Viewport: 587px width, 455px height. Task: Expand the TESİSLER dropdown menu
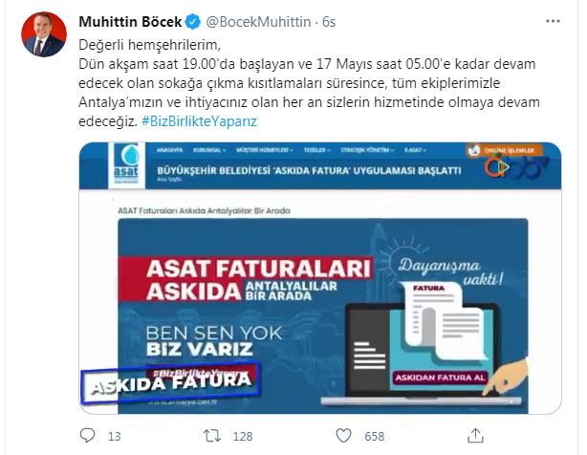pos(316,150)
